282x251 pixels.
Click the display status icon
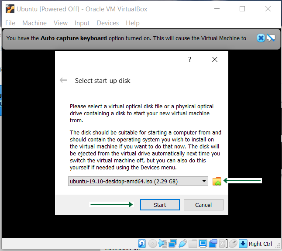203,244
